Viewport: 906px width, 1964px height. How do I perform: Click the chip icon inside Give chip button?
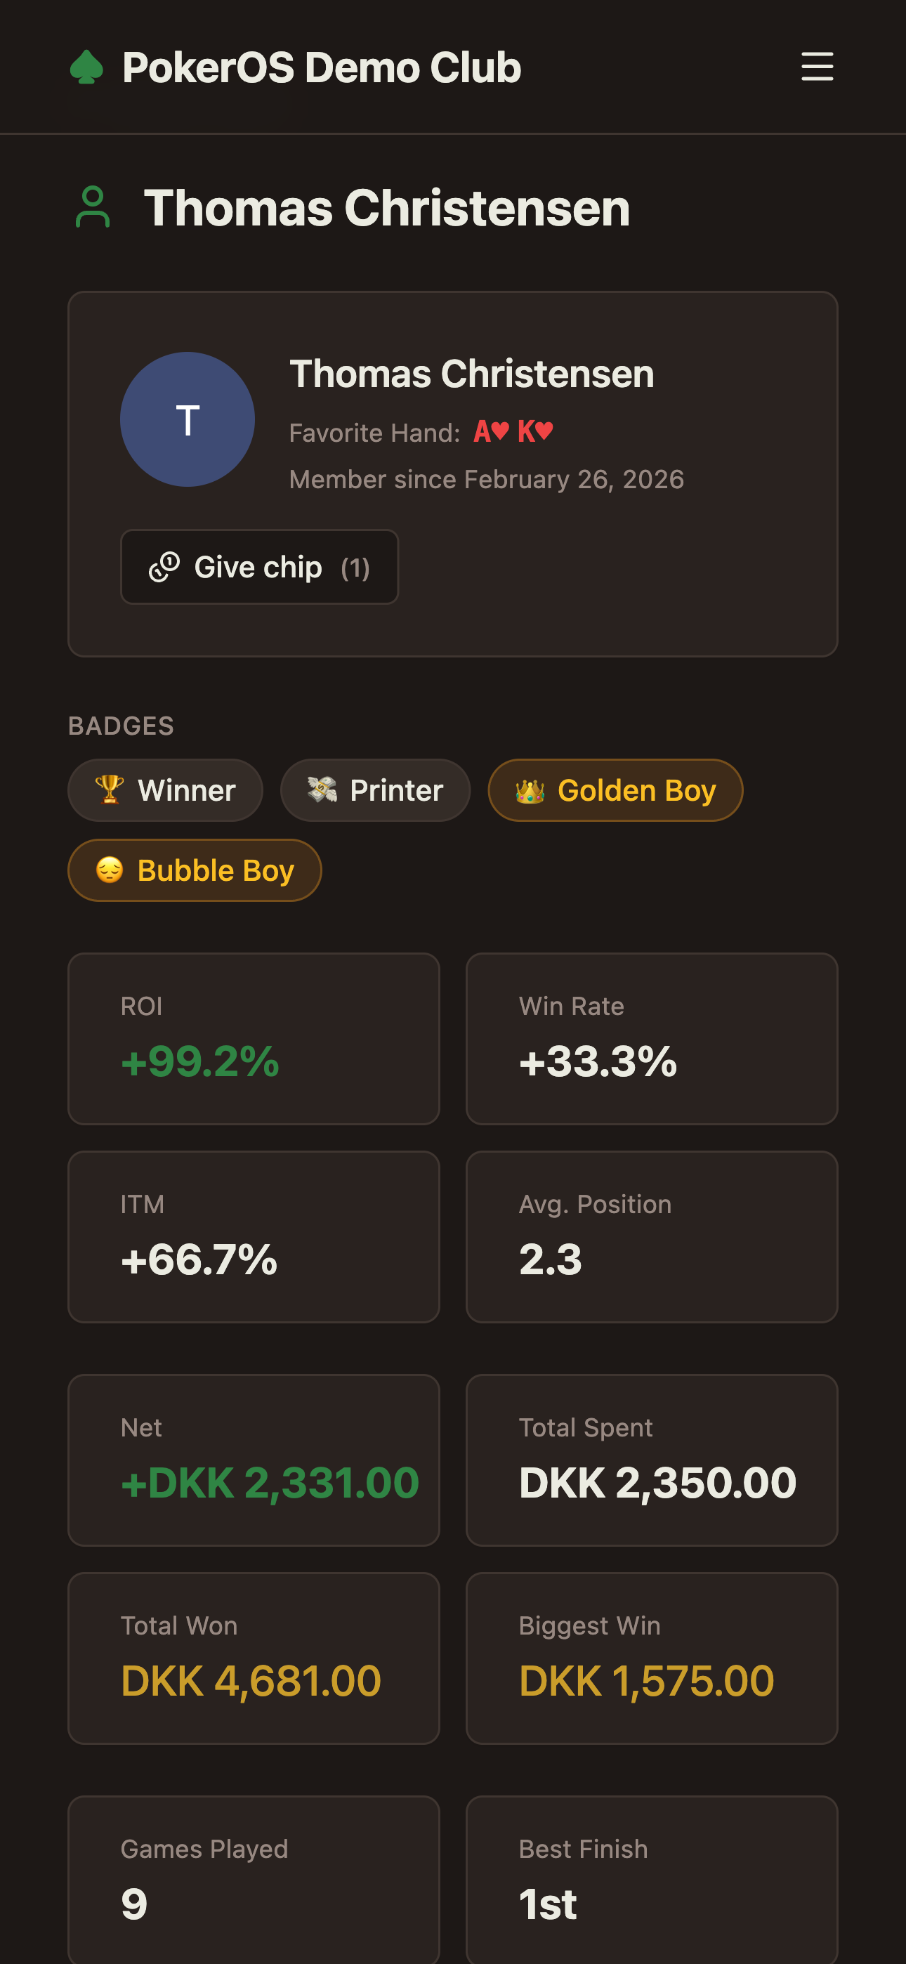(x=164, y=566)
